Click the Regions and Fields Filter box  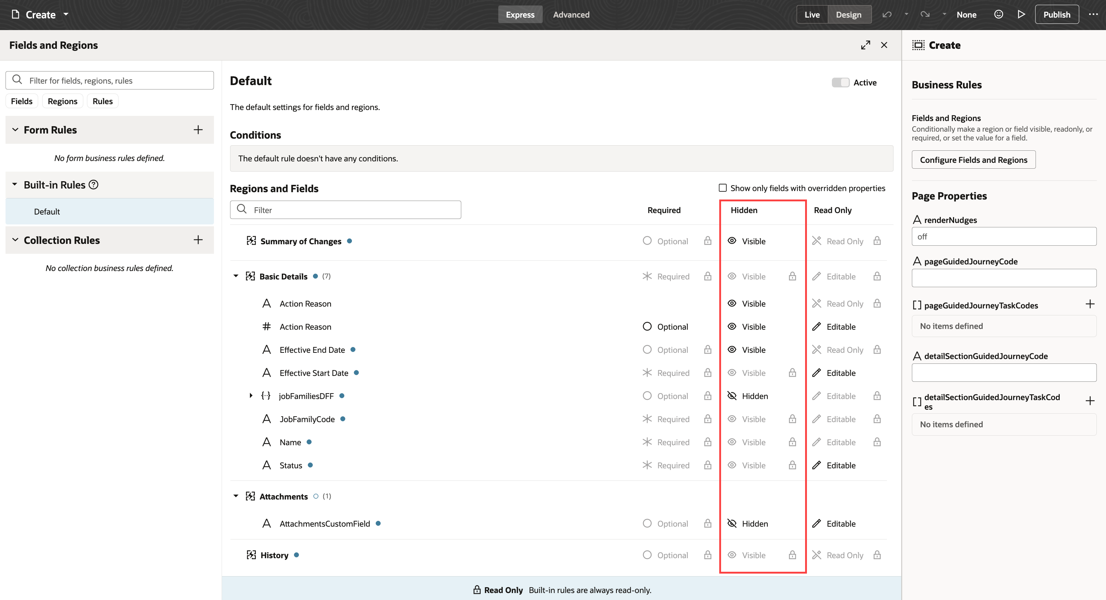coord(345,210)
